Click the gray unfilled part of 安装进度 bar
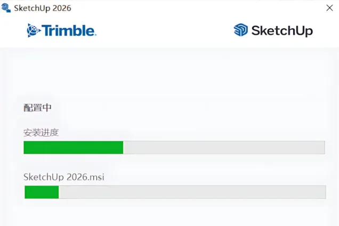The width and height of the screenshot is (339, 226). click(x=224, y=148)
